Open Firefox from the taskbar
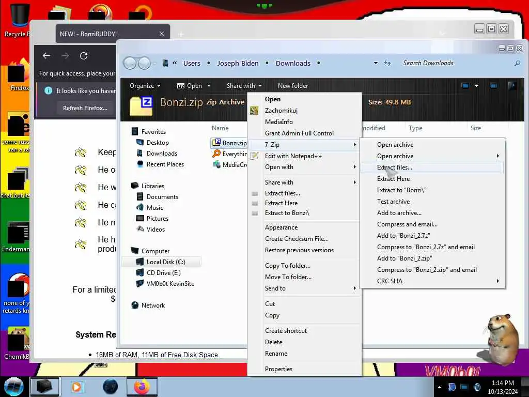529x397 pixels. (142, 387)
